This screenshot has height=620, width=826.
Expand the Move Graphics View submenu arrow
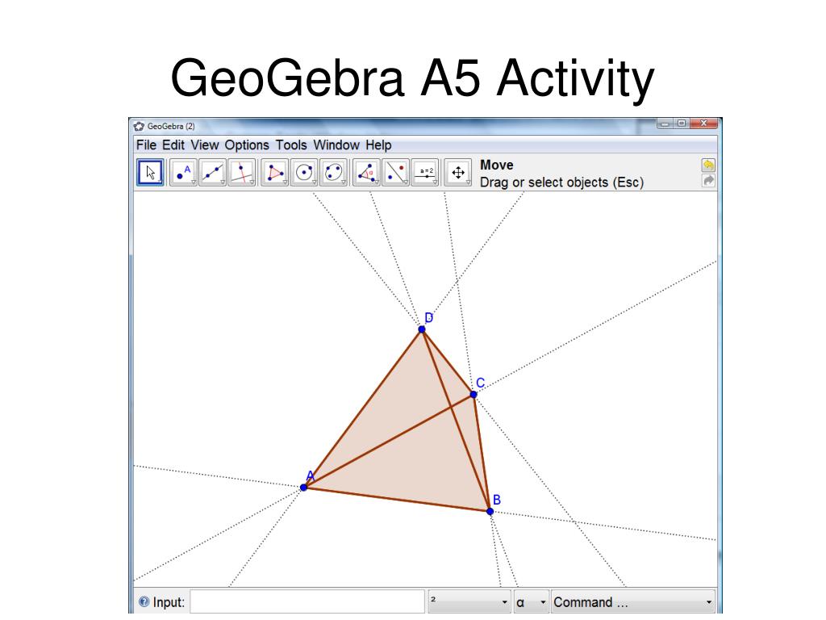[x=469, y=182]
